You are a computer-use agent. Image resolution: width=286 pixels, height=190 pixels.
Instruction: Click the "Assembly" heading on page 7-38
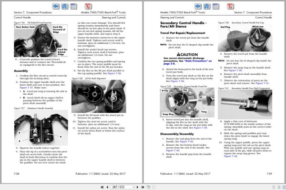[x=21, y=71]
